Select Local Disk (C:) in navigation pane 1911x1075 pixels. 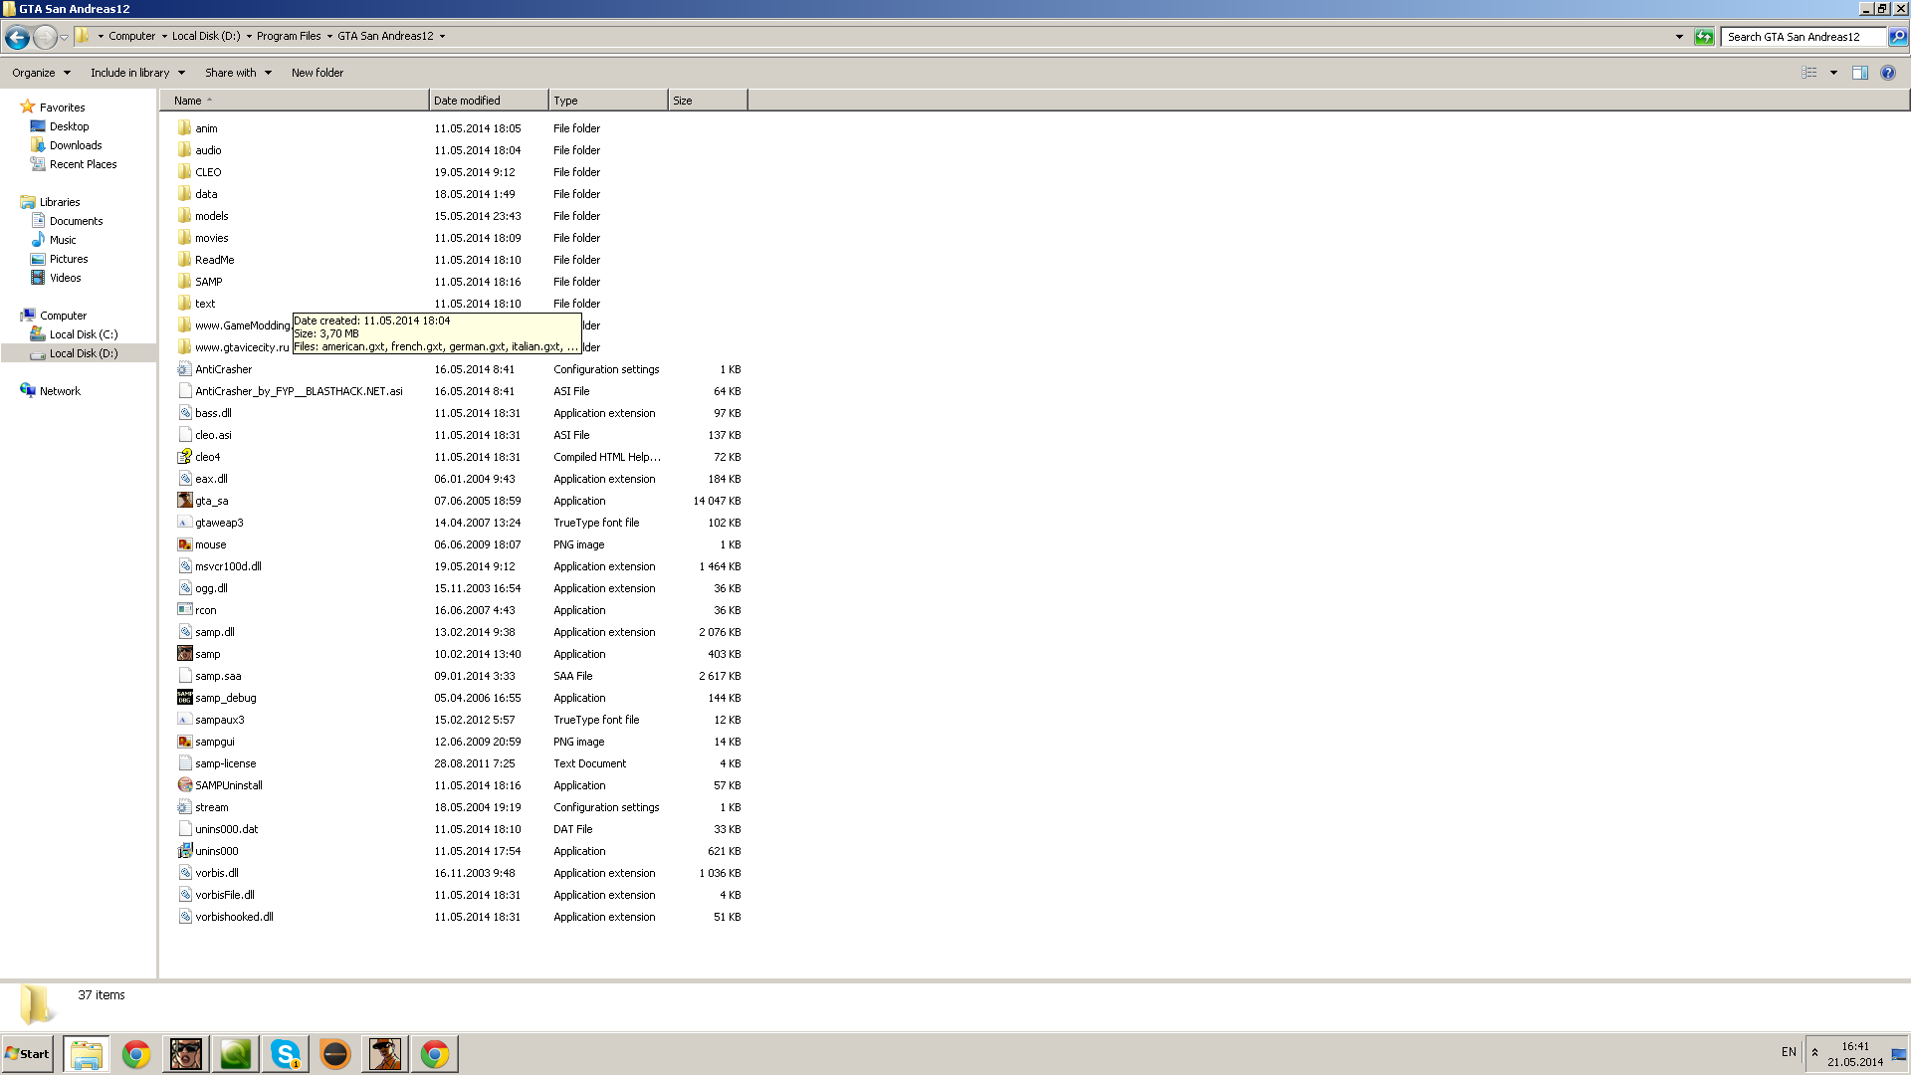pyautogui.click(x=84, y=334)
